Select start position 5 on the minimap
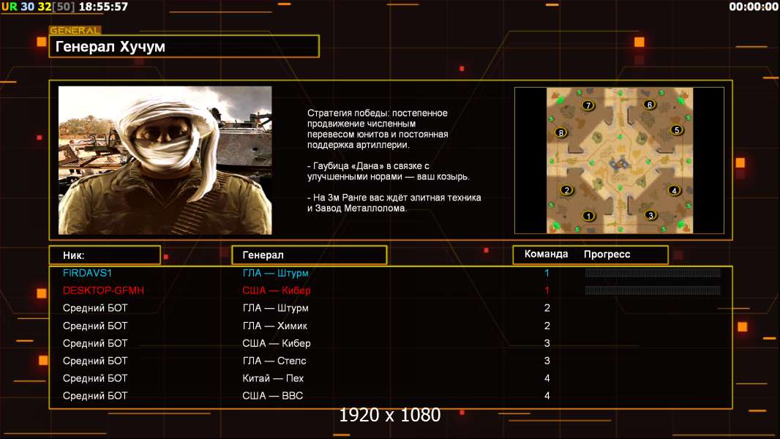 point(676,130)
